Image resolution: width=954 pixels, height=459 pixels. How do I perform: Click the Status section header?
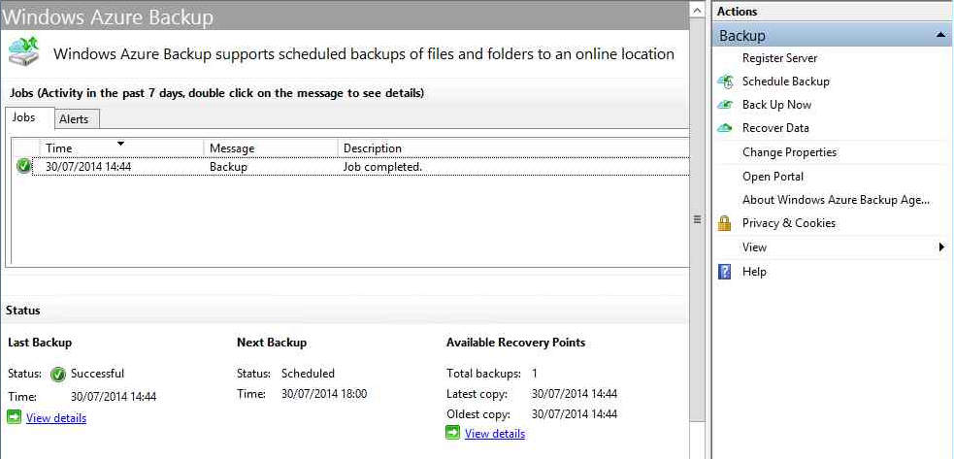[22, 311]
